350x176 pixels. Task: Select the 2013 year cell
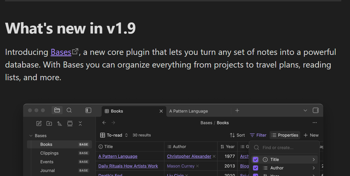point(227,166)
